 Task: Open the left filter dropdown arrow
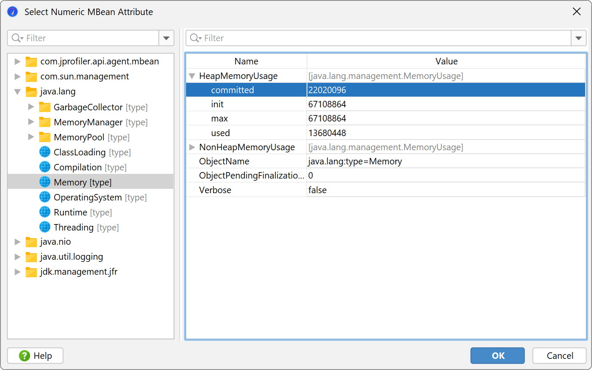166,38
